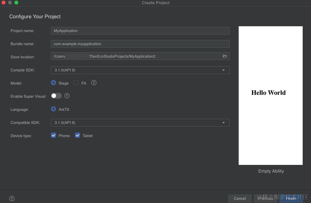Screen dimensions: 311x203
Task: Click the Finish button
Action: [x=291, y=199]
